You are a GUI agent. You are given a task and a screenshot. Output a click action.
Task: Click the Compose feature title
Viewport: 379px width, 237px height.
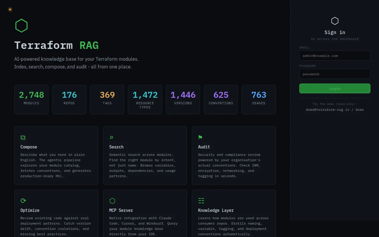pos(29,147)
